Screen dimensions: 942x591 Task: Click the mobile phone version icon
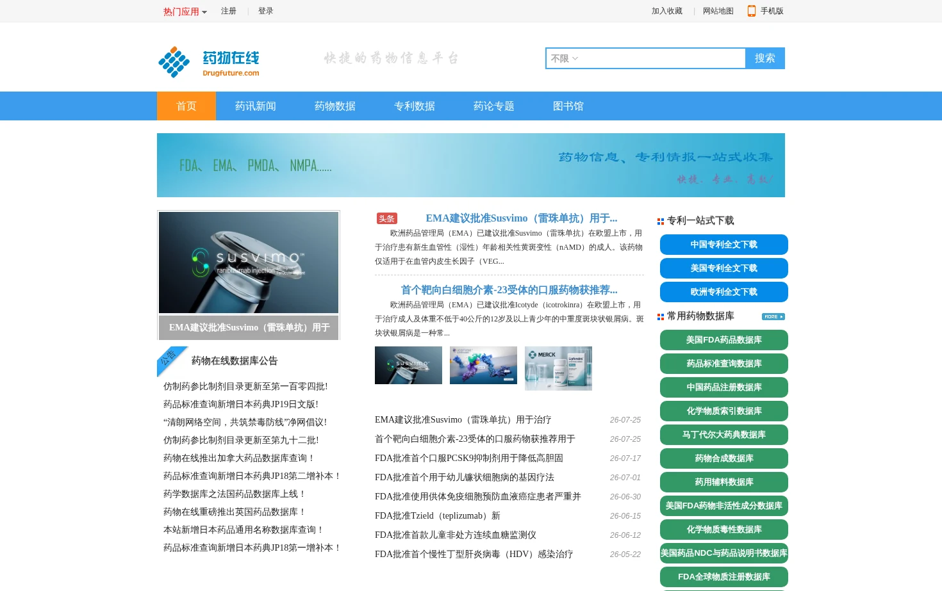(752, 11)
